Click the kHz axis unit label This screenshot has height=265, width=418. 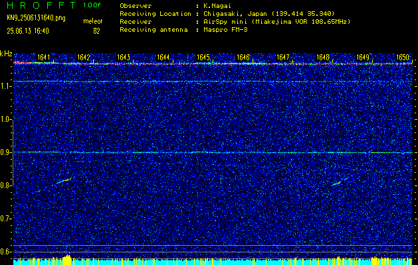pos(6,54)
